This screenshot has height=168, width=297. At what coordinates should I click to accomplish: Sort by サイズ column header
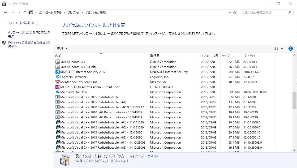coord(231,56)
